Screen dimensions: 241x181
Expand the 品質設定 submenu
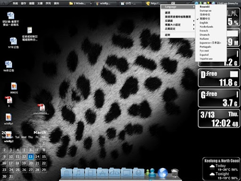[x=177, y=29]
